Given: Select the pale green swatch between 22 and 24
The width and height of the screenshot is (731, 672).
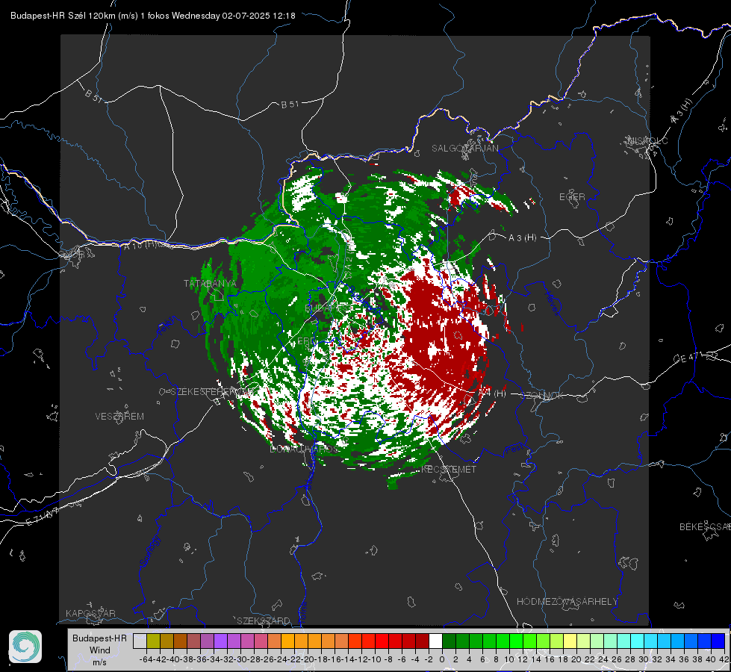Looking at the screenshot, I should point(597,641).
